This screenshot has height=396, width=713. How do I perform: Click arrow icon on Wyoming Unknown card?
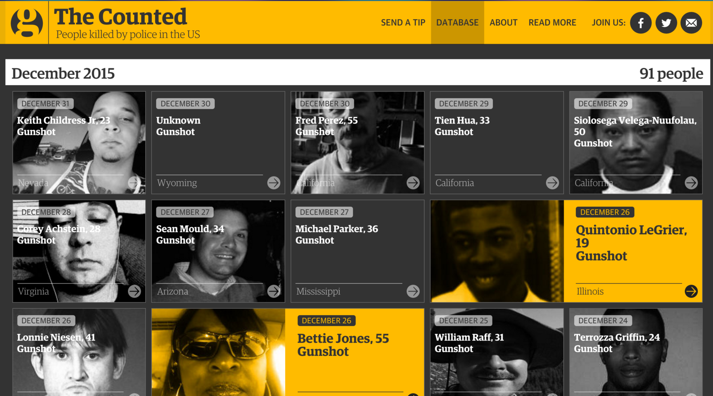point(274,182)
